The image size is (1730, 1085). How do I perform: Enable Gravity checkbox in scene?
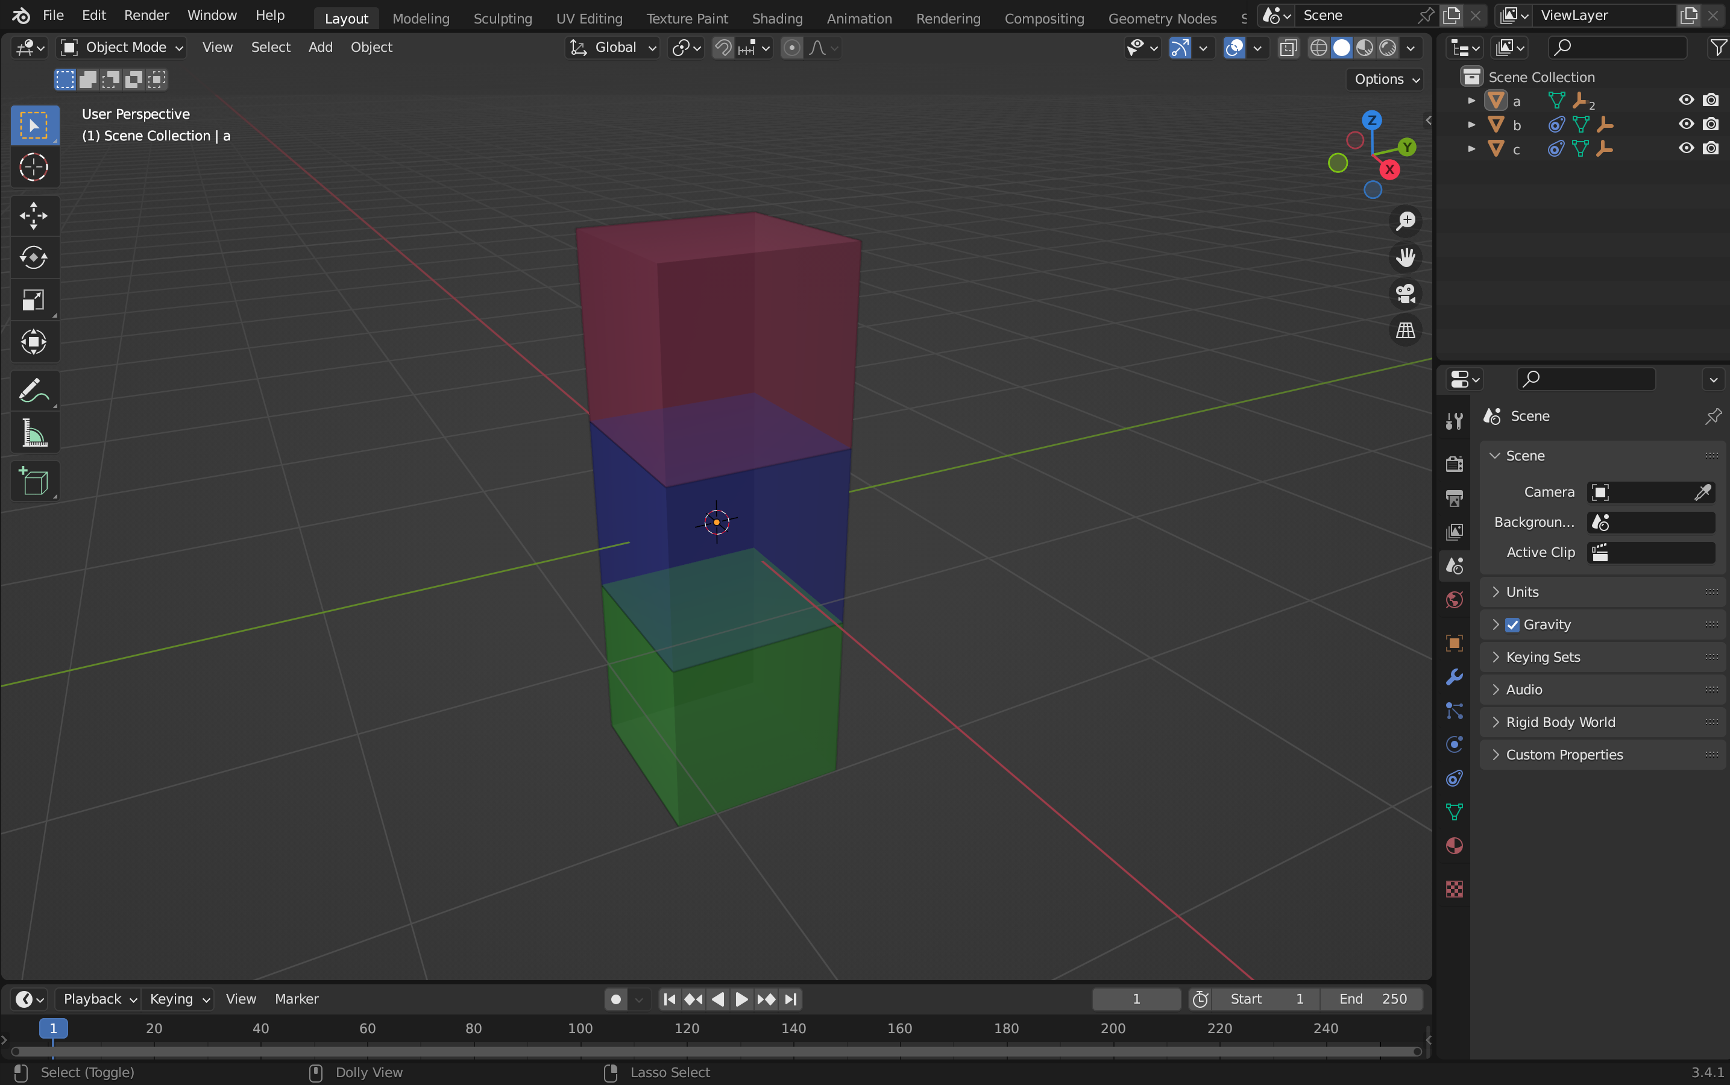coord(1512,624)
